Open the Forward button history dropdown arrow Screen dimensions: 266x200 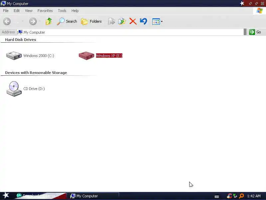(x=40, y=21)
